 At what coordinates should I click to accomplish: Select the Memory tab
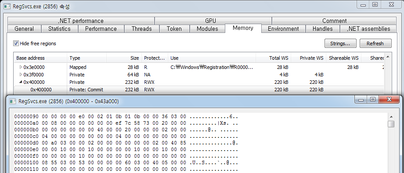tap(243, 28)
